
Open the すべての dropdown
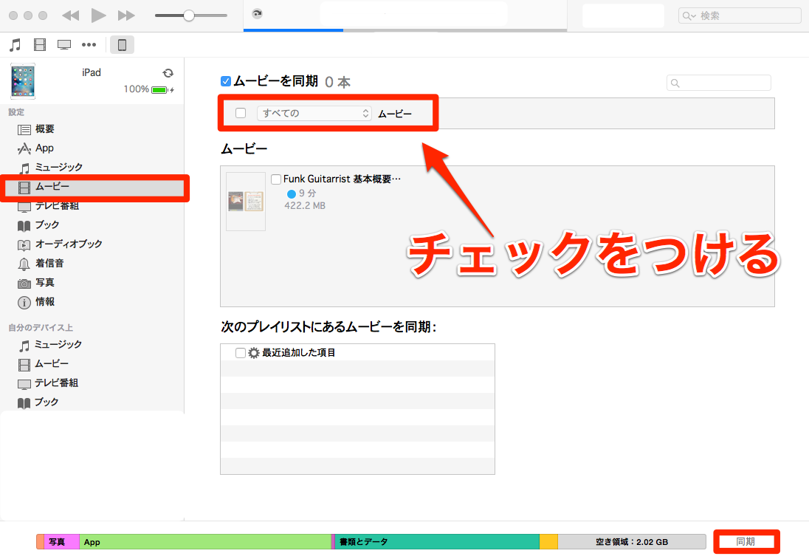click(x=314, y=113)
